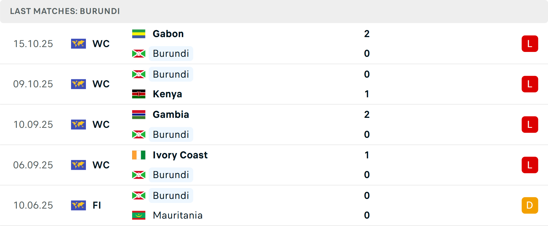
Task: Click the Gabon flag icon
Action: (139, 33)
